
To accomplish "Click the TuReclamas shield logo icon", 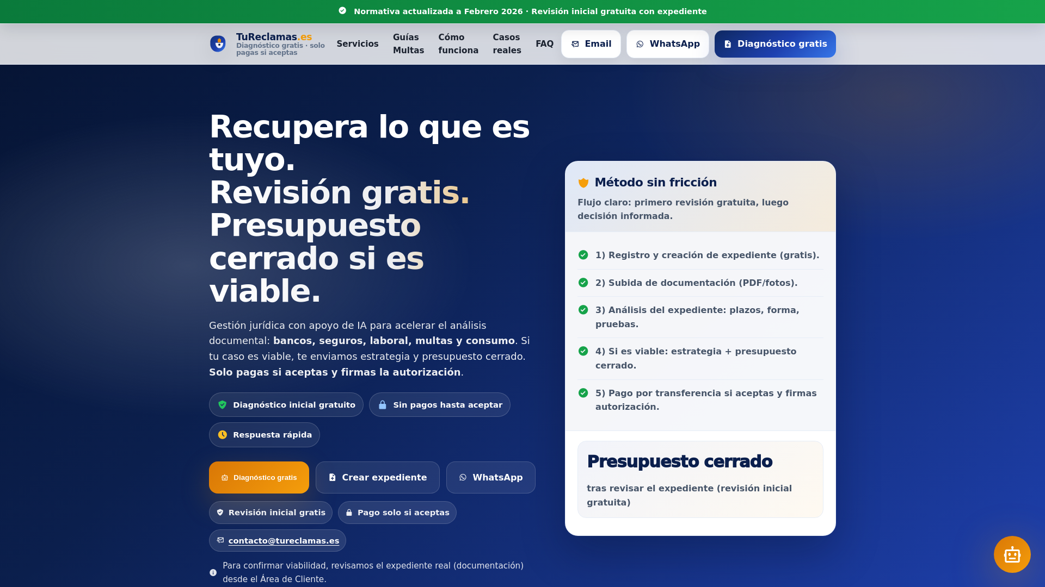I will tap(218, 44).
